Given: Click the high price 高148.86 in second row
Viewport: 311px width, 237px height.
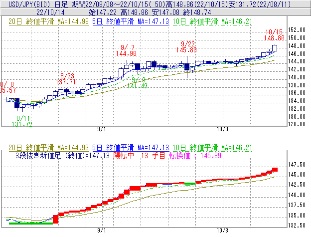Looking at the screenshot, I should pyautogui.click(x=134, y=12).
